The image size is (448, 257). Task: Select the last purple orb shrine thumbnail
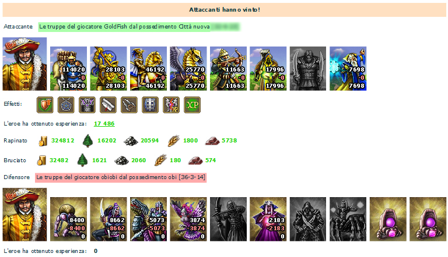click(428, 219)
